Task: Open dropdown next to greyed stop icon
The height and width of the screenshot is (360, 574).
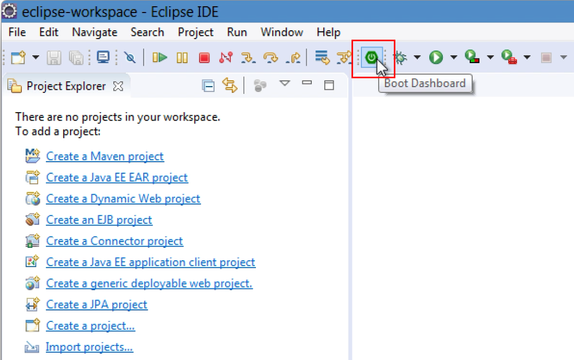Action: [x=564, y=57]
